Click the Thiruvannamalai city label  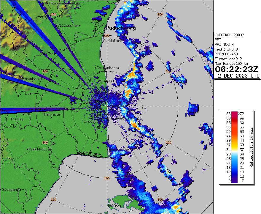pyautogui.click(x=64, y=3)
